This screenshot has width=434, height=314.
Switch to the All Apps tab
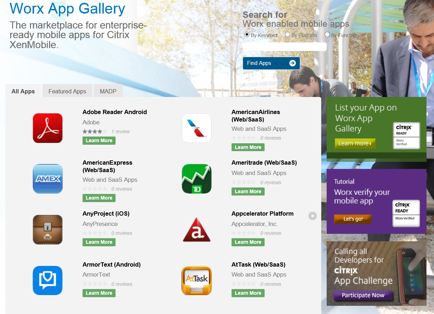(x=23, y=91)
